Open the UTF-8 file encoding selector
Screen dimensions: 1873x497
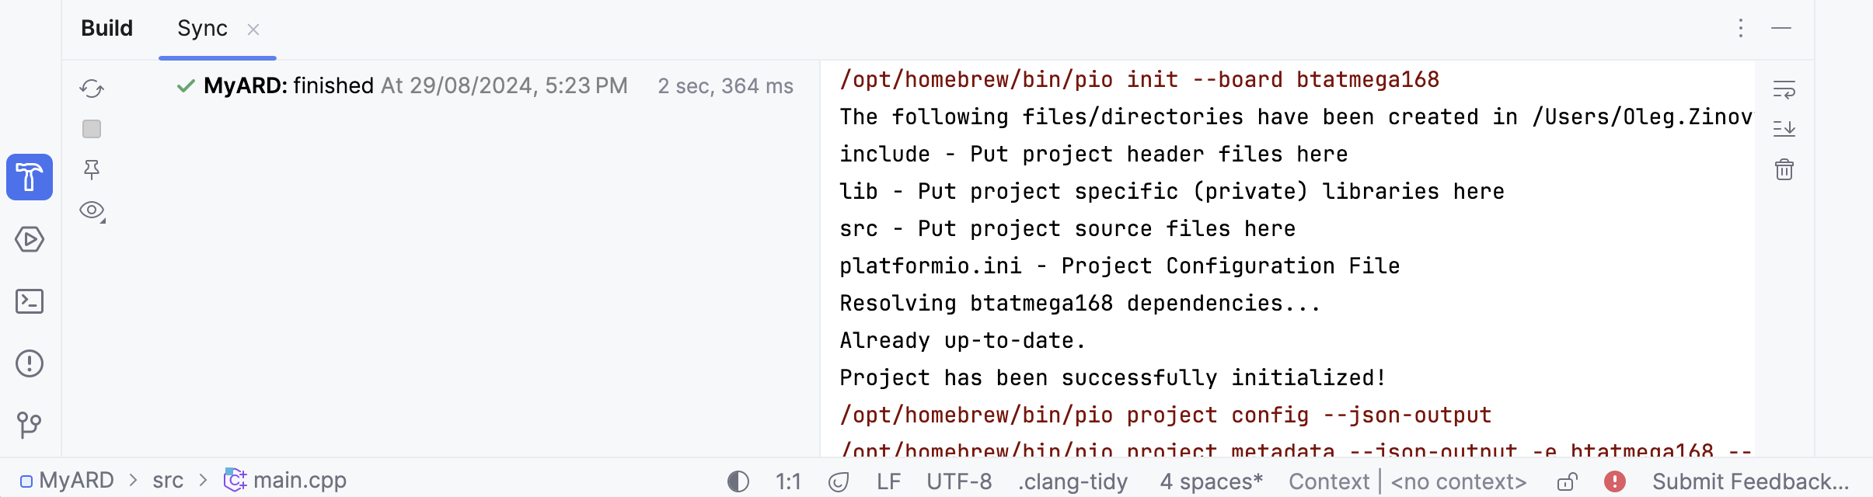pos(959,481)
